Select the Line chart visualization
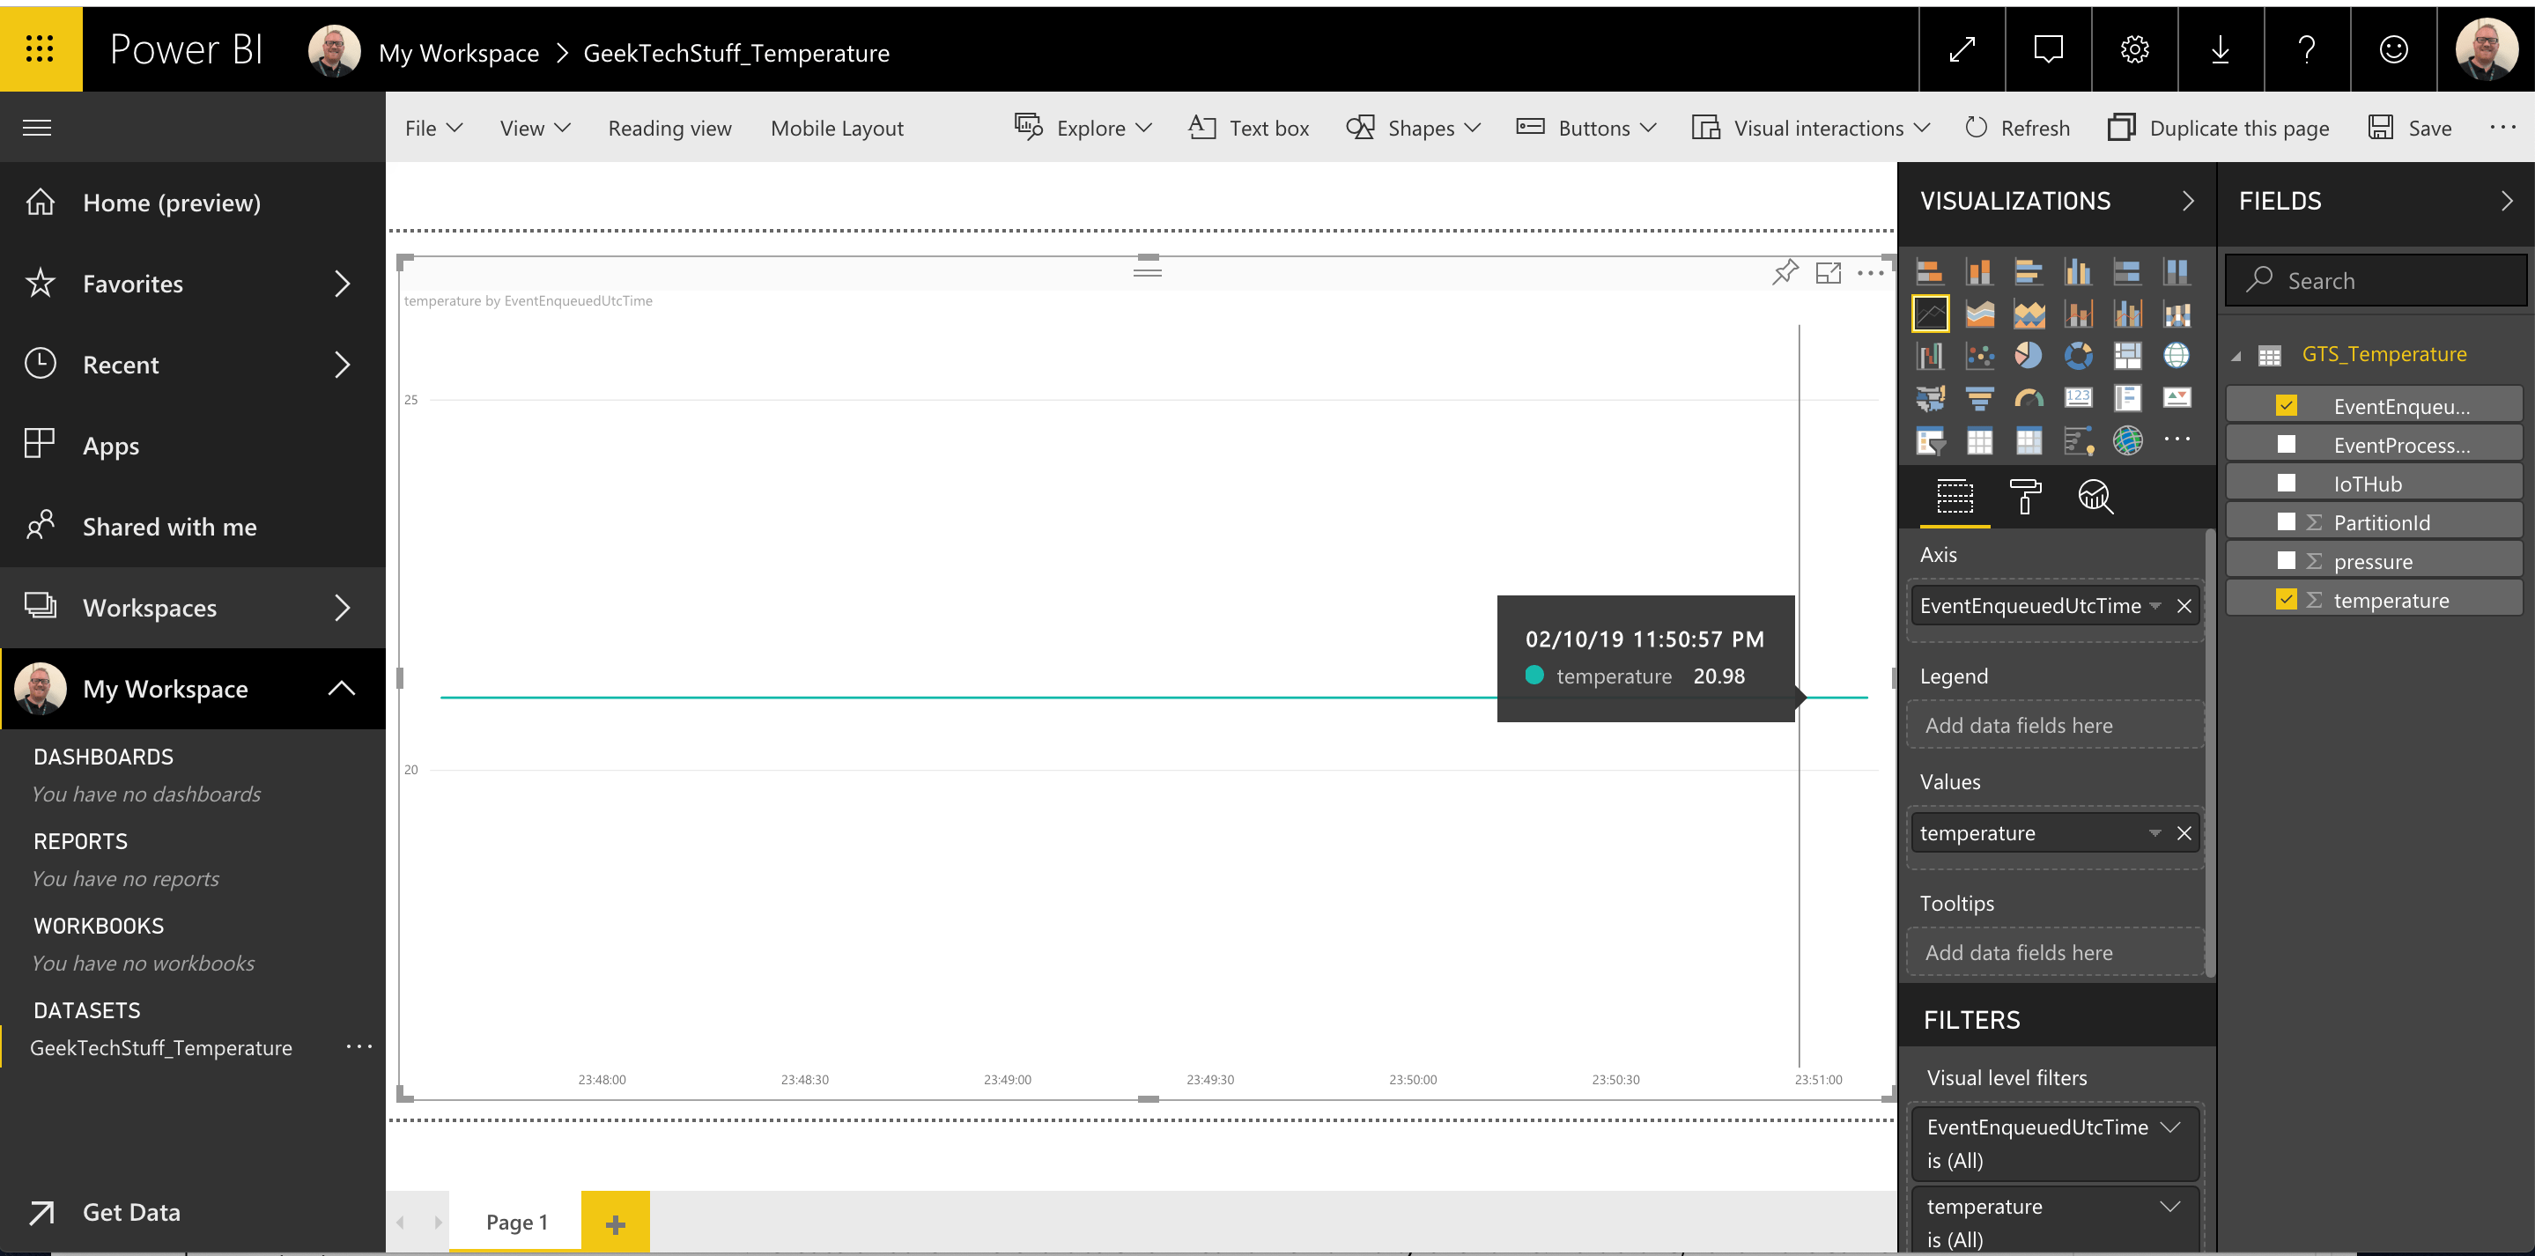Image resolution: width=2535 pixels, height=1256 pixels. (1930, 313)
